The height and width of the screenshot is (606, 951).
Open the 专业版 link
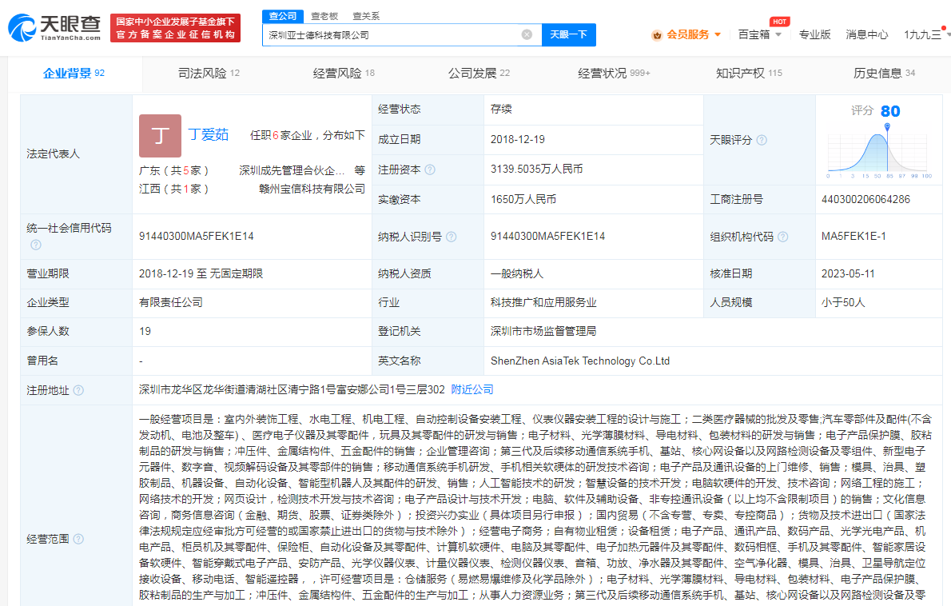point(814,34)
